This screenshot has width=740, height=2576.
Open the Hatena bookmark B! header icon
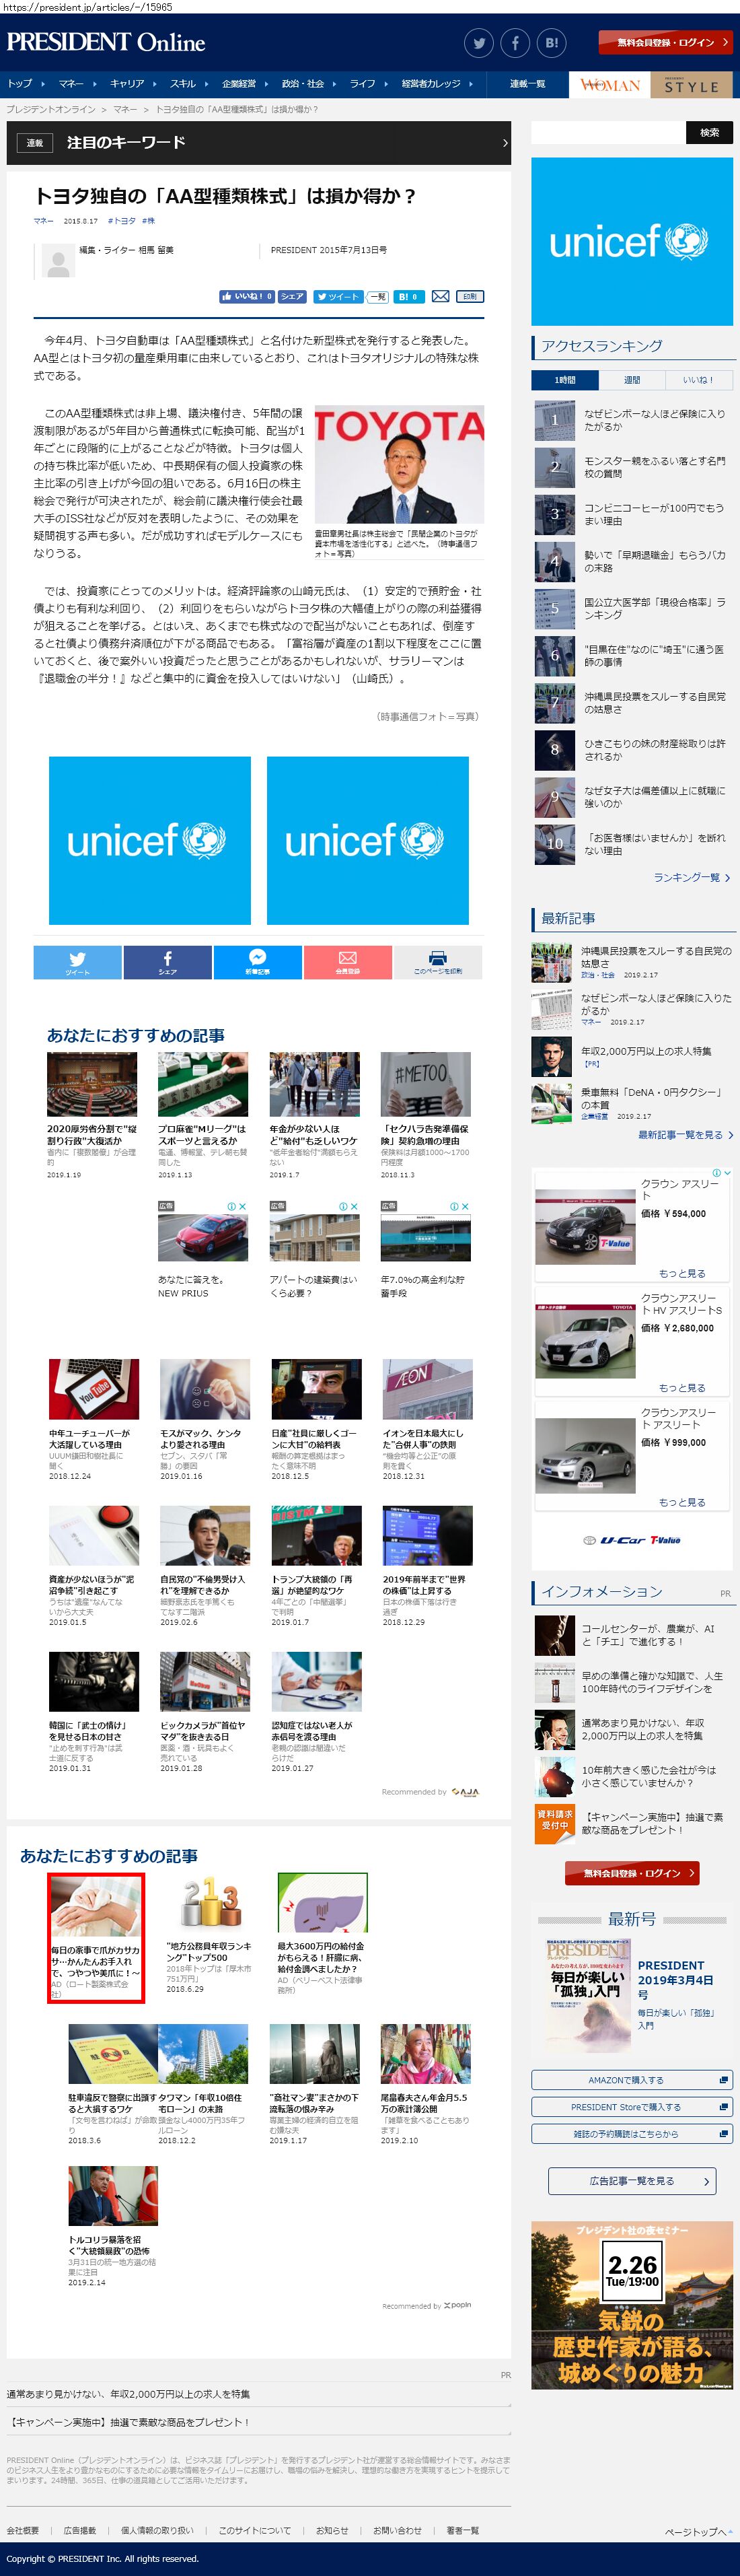(x=551, y=43)
